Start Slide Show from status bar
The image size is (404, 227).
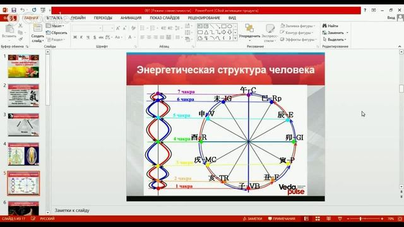pos(340,219)
